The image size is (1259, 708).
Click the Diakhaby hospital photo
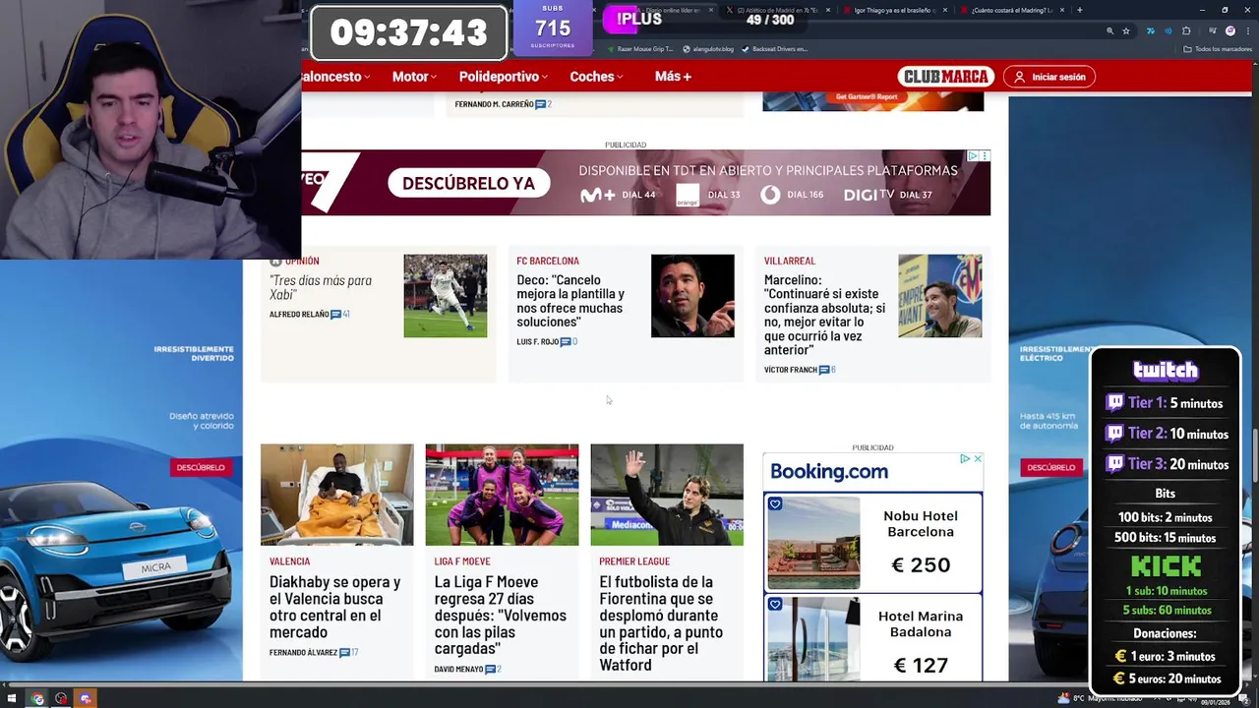point(337,495)
